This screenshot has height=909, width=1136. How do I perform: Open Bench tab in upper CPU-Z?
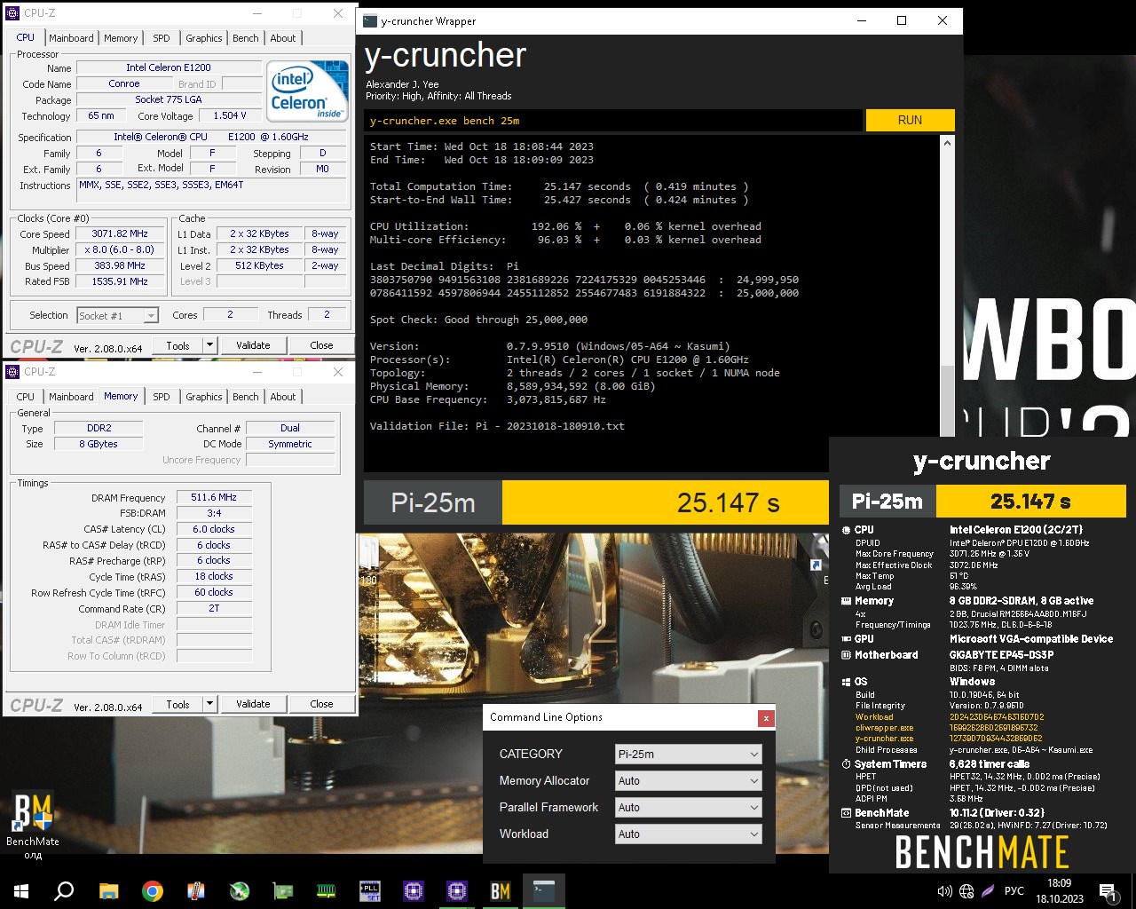point(246,38)
